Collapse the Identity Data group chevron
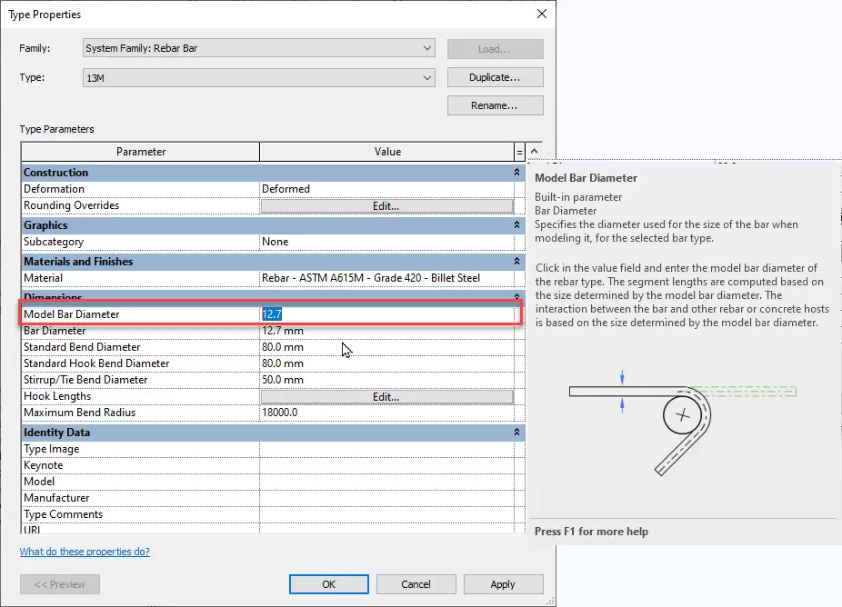This screenshot has width=842, height=607. click(x=517, y=433)
